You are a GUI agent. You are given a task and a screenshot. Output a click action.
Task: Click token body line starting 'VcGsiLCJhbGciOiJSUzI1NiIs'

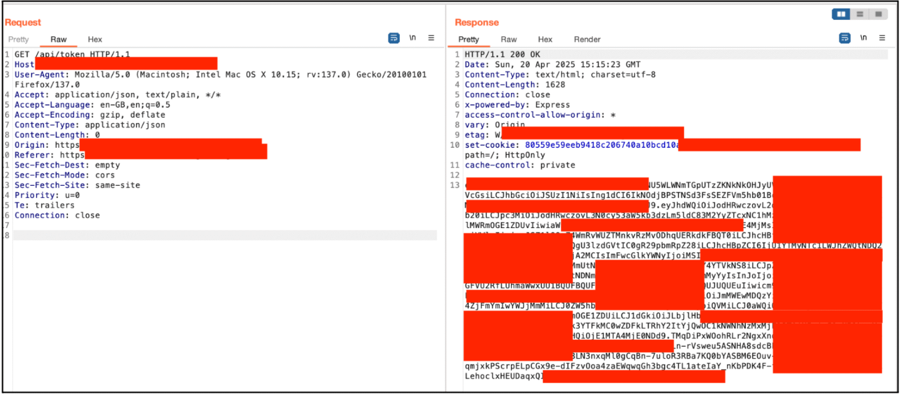[x=619, y=195]
